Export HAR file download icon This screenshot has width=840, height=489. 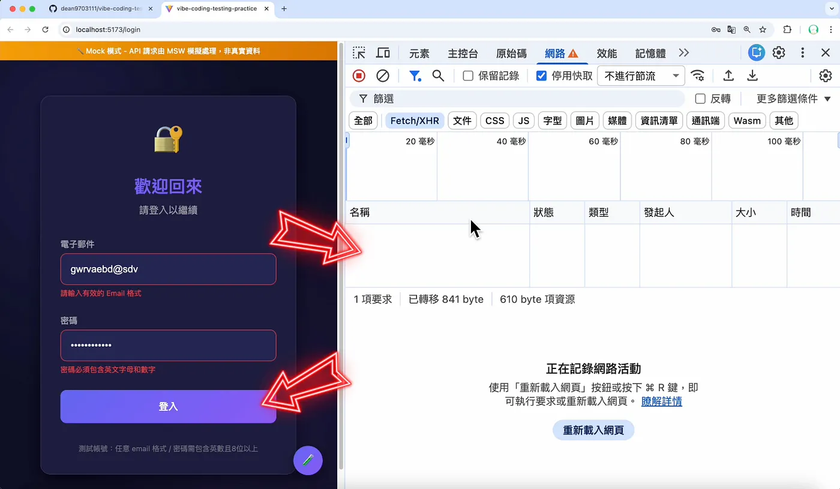[x=752, y=76]
